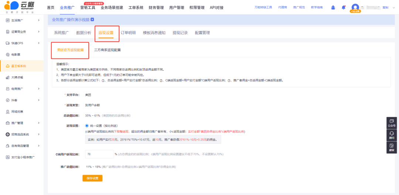Select the 美团官方返现配置 sub-tab
Image resolution: width=399 pixels, height=195 pixels.
(70, 50)
